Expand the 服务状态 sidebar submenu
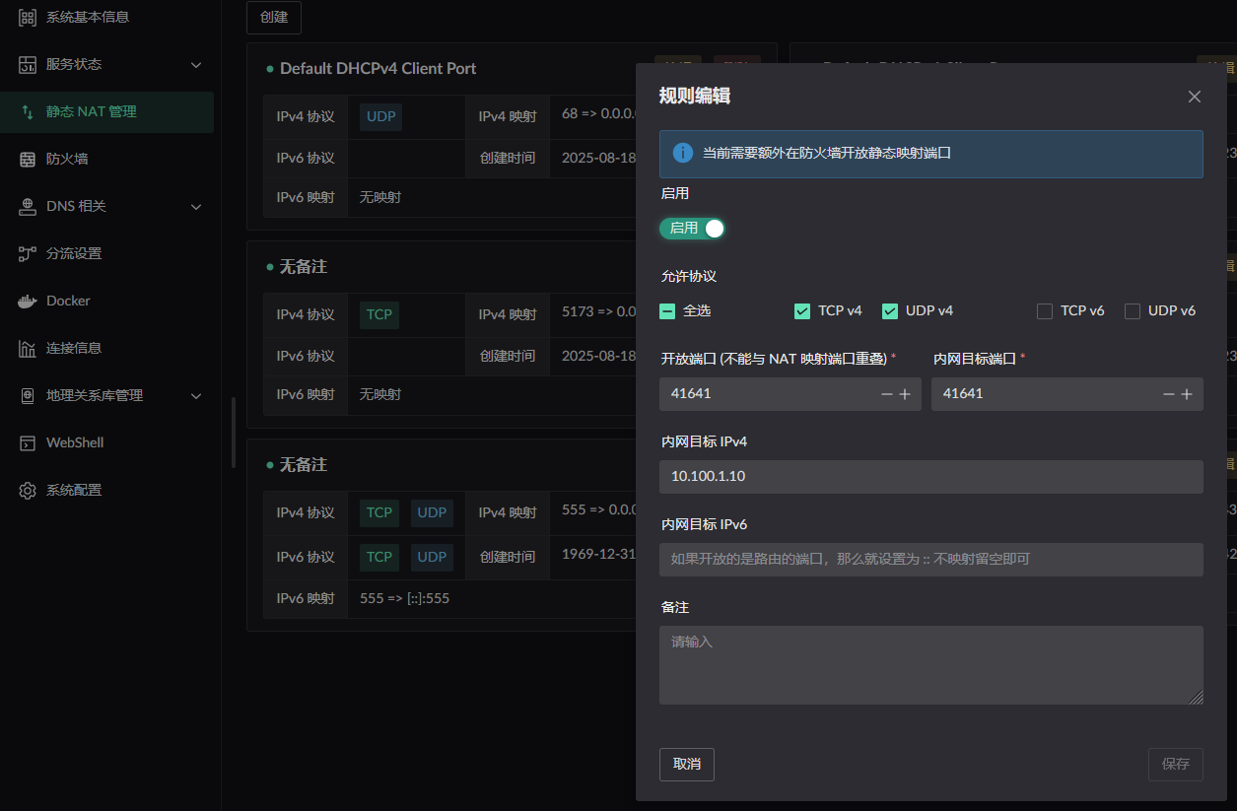 [x=195, y=64]
